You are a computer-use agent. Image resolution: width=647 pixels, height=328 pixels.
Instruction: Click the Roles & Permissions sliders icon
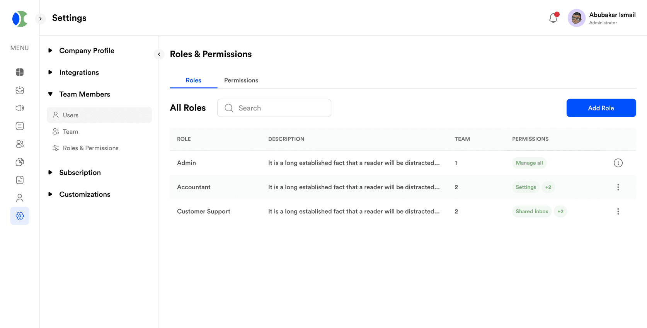pos(56,148)
